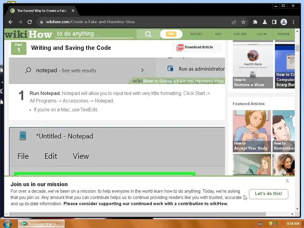
Task: Click the address bar URL
Action: click(90, 22)
